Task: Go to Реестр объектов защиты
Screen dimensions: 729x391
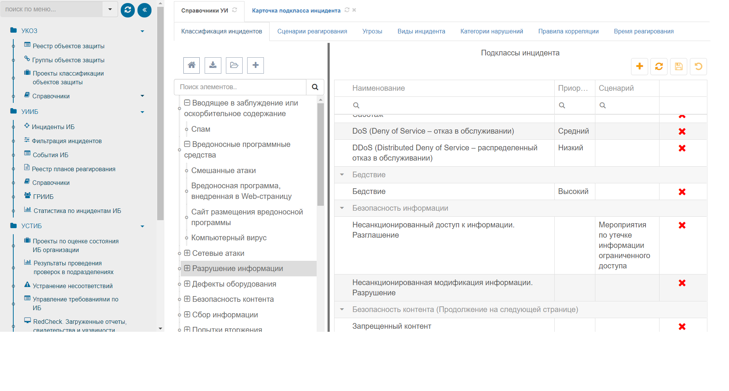Action: pyautogui.click(x=68, y=46)
